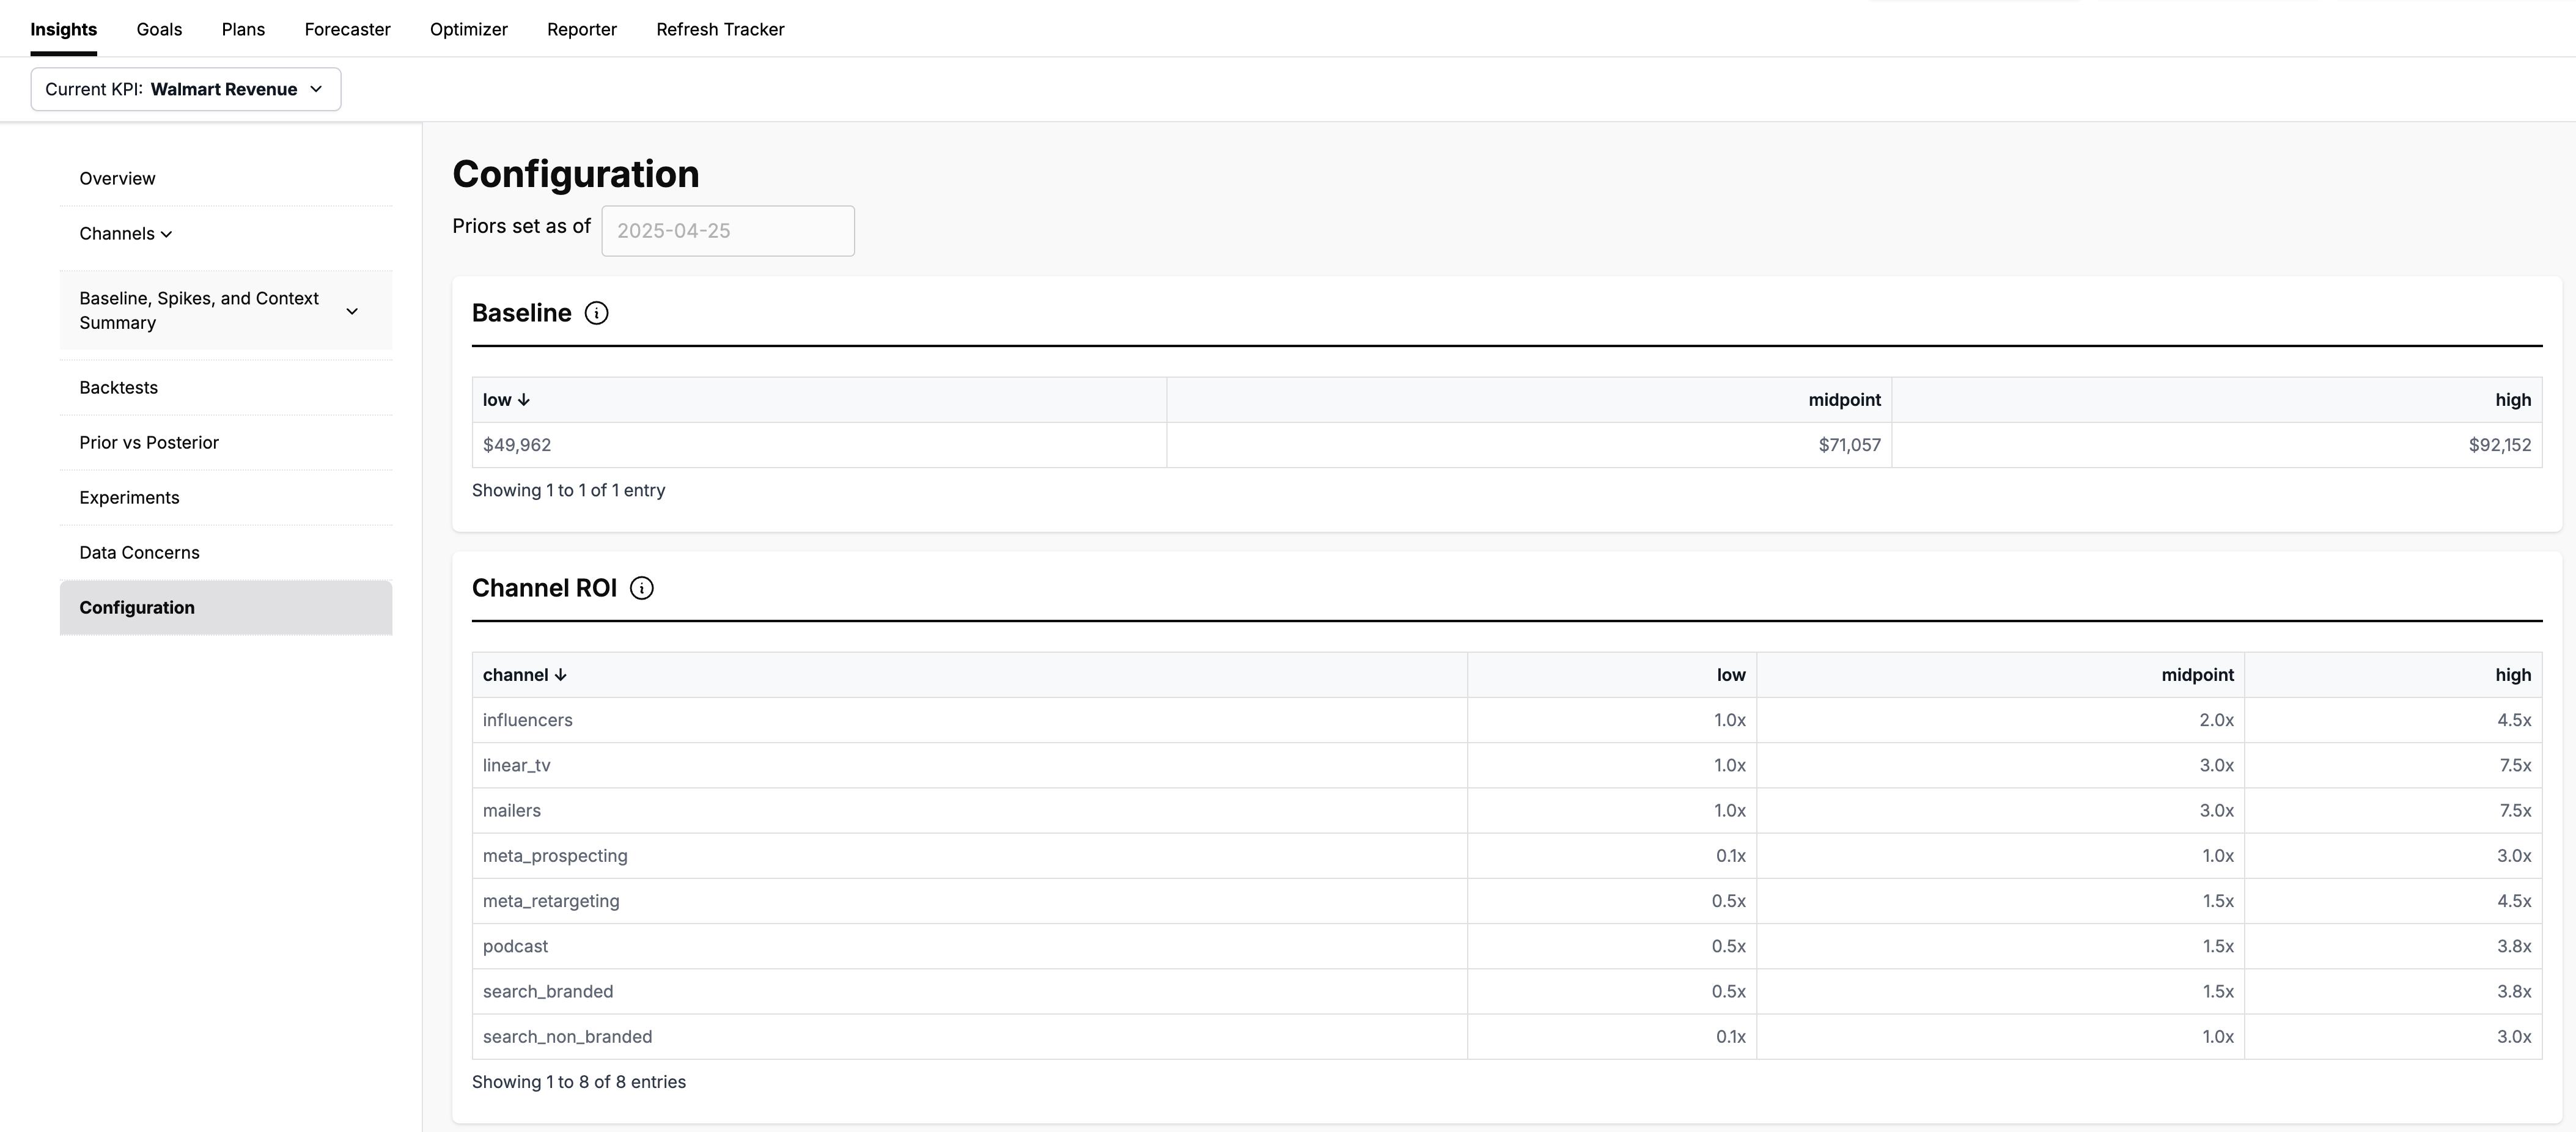Click the Priors set as of date field
This screenshot has width=2576, height=1132.
click(727, 231)
